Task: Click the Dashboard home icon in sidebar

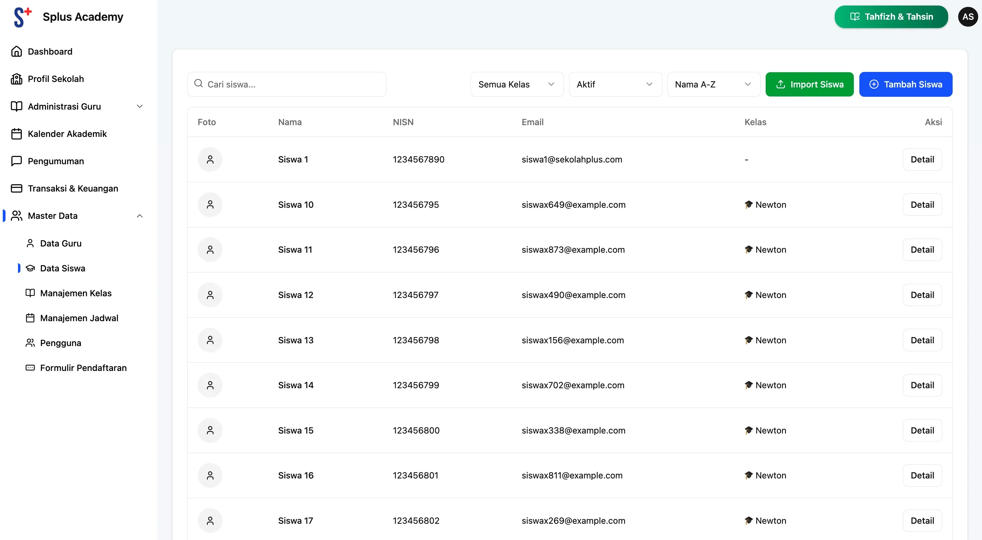Action: pyautogui.click(x=16, y=51)
